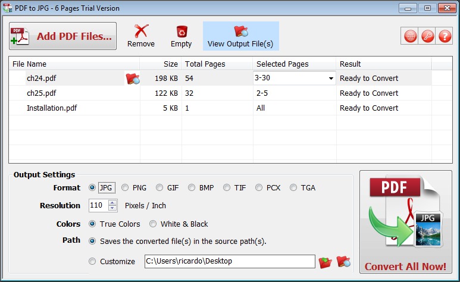Empty the file list with the trash icon
This screenshot has width=460, height=282.
[x=182, y=36]
